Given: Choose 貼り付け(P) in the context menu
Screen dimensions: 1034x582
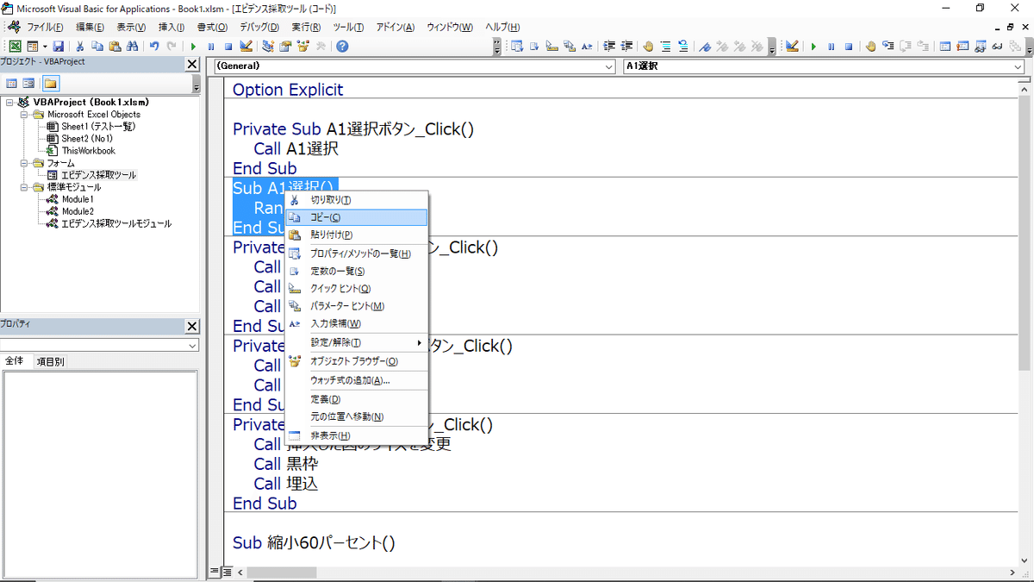Looking at the screenshot, I should 356,235.
